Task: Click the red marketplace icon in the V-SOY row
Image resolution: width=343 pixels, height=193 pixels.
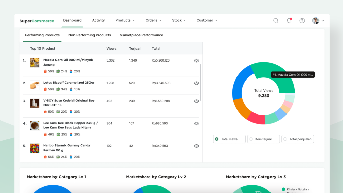Action: [45, 112]
